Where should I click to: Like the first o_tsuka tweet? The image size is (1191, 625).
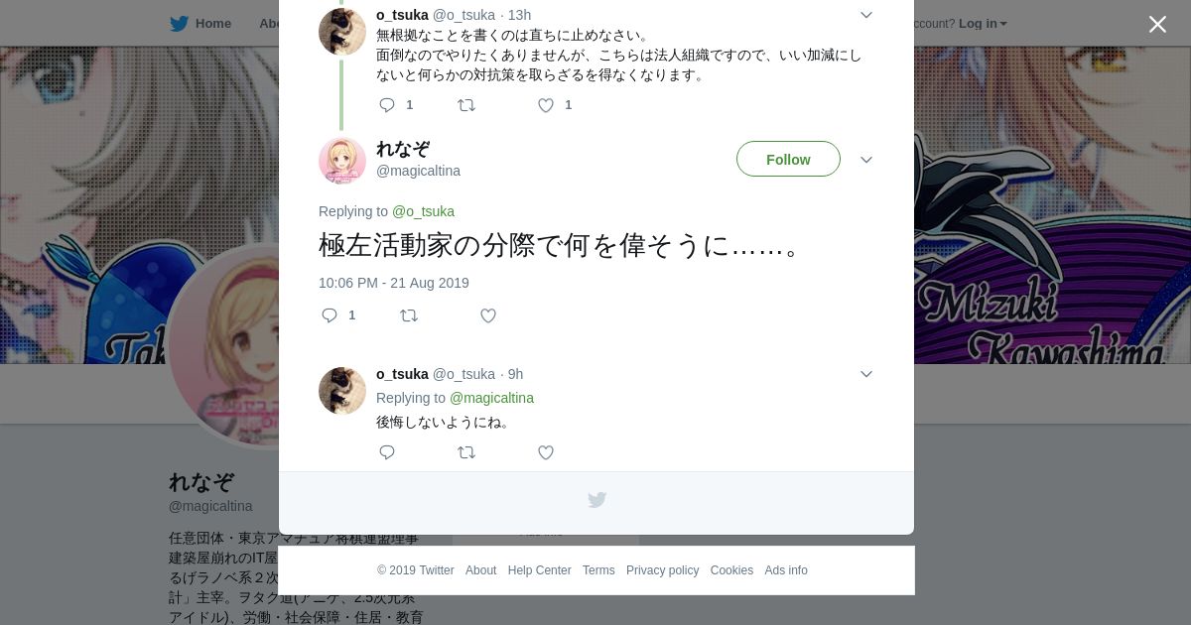point(546,105)
